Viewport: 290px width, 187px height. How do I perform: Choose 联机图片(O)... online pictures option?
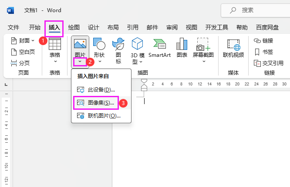click(x=101, y=116)
